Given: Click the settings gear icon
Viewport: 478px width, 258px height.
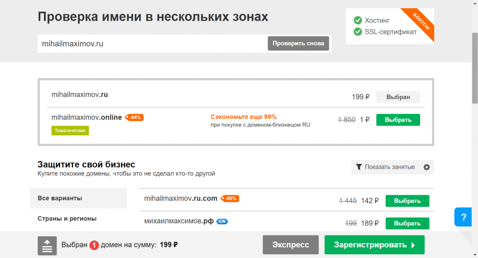Looking at the screenshot, I should tap(427, 167).
